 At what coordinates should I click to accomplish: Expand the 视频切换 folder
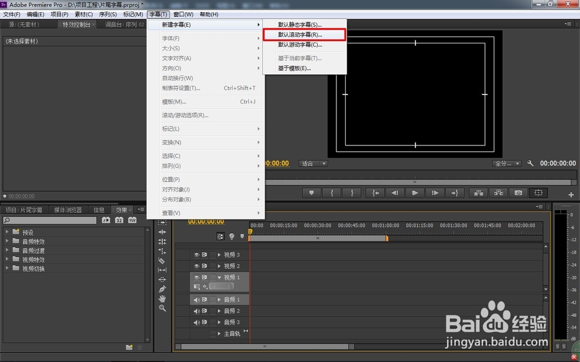(x=7, y=268)
